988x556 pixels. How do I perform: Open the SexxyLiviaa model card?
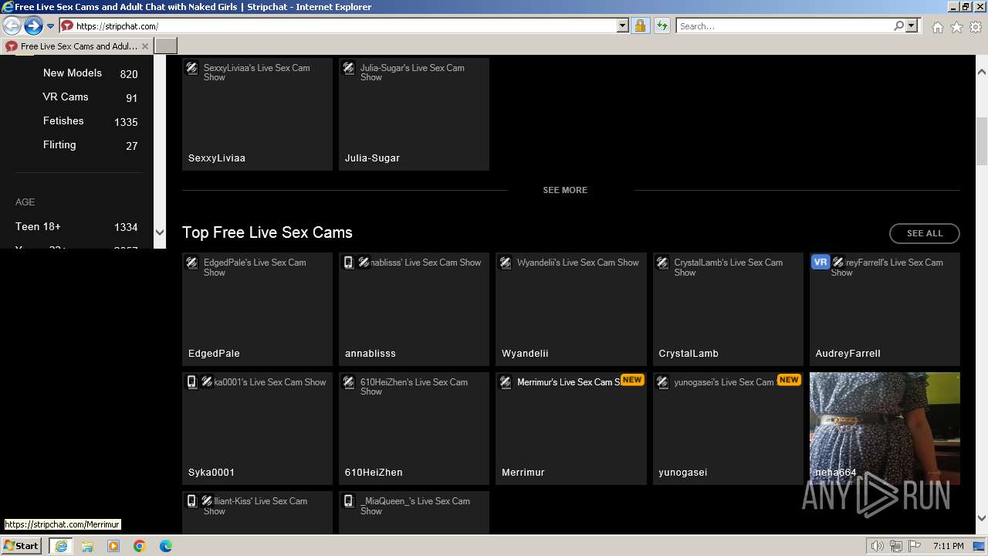pos(257,114)
